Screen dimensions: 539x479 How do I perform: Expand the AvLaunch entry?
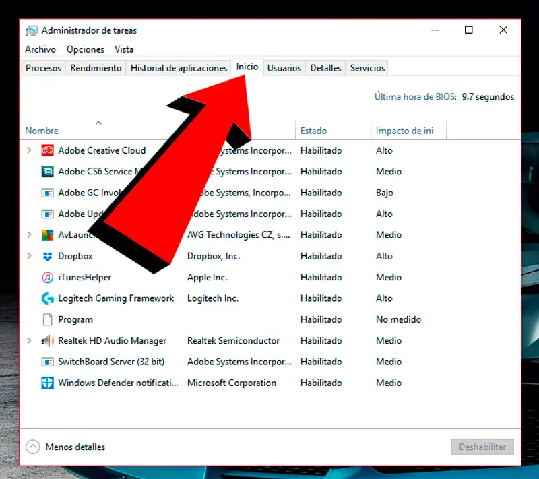pos(29,235)
